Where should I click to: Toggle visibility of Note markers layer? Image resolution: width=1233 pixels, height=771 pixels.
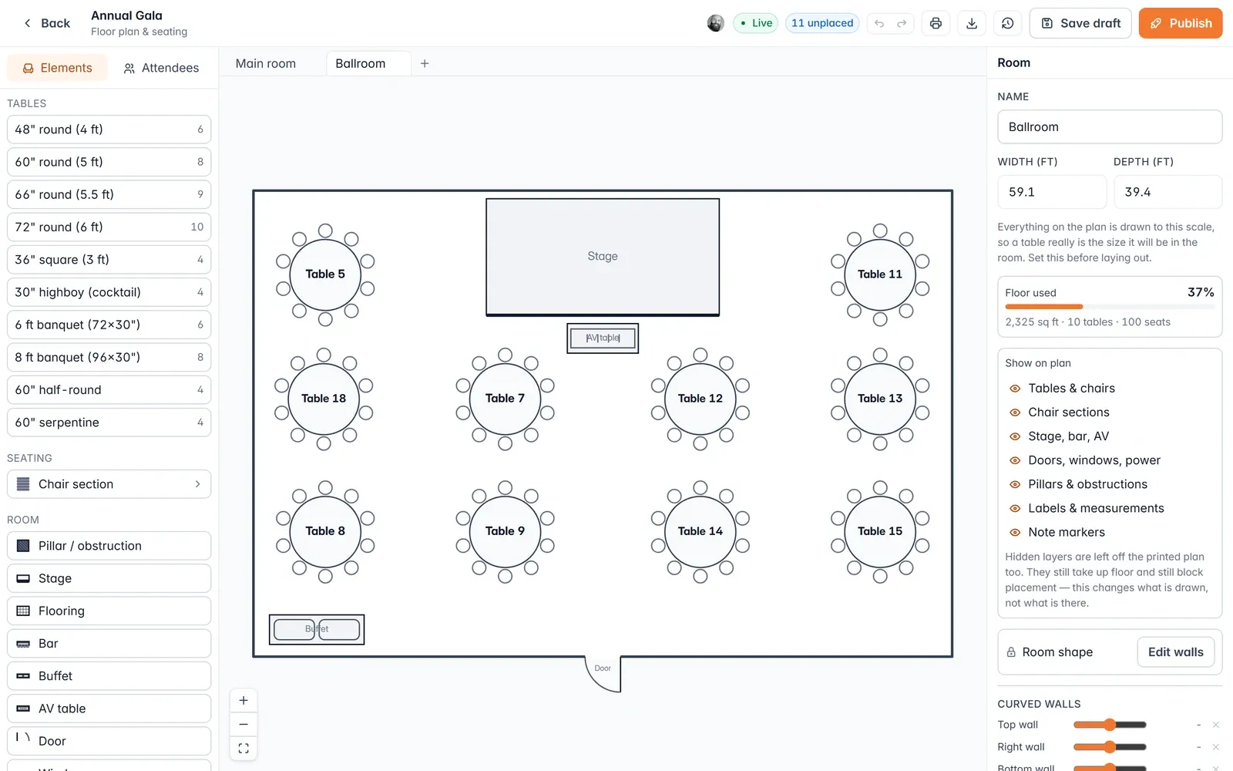(1015, 532)
